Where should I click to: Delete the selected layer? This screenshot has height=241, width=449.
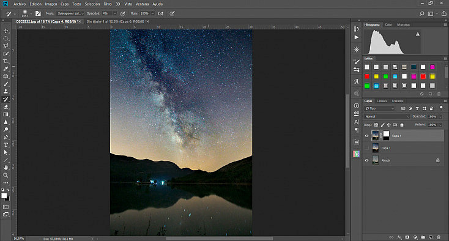click(x=439, y=237)
